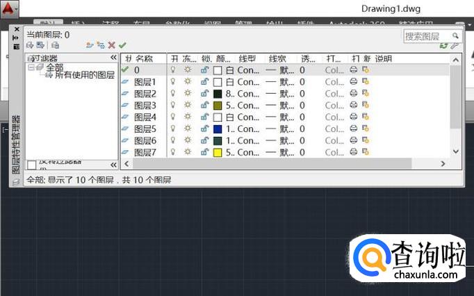Viewport: 474px width, 296px height.
Task: Collapse invert filter section chevron
Action: [x=113, y=165]
